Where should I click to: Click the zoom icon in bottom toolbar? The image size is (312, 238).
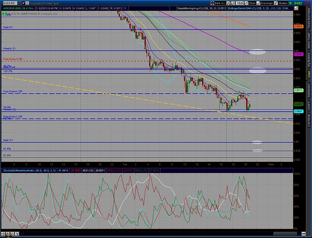[x=8, y=234]
